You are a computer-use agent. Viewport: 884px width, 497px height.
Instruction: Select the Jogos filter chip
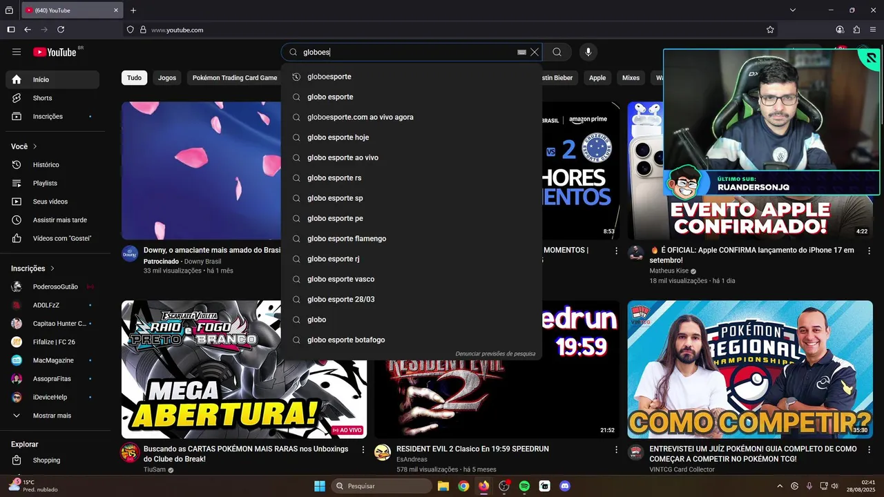(x=167, y=78)
